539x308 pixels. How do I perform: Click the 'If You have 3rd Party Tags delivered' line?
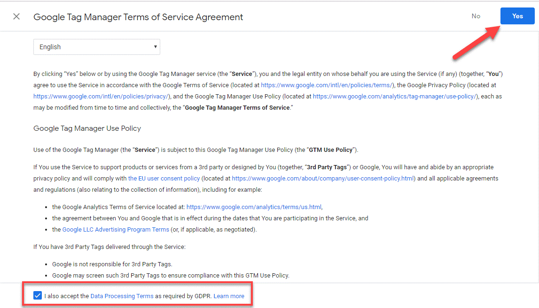pos(109,247)
